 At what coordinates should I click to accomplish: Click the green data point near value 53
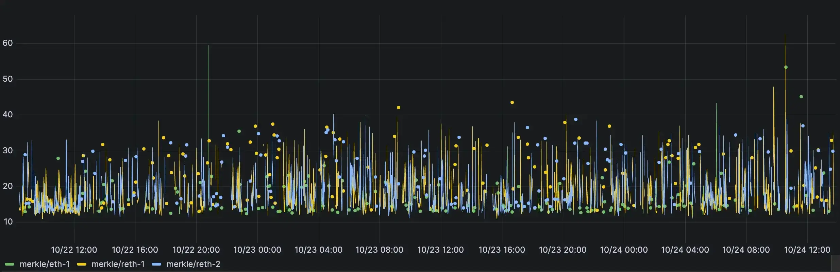pyautogui.click(x=786, y=67)
